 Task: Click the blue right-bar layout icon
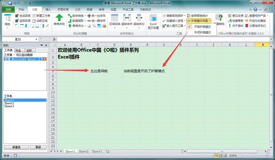click(42, 26)
